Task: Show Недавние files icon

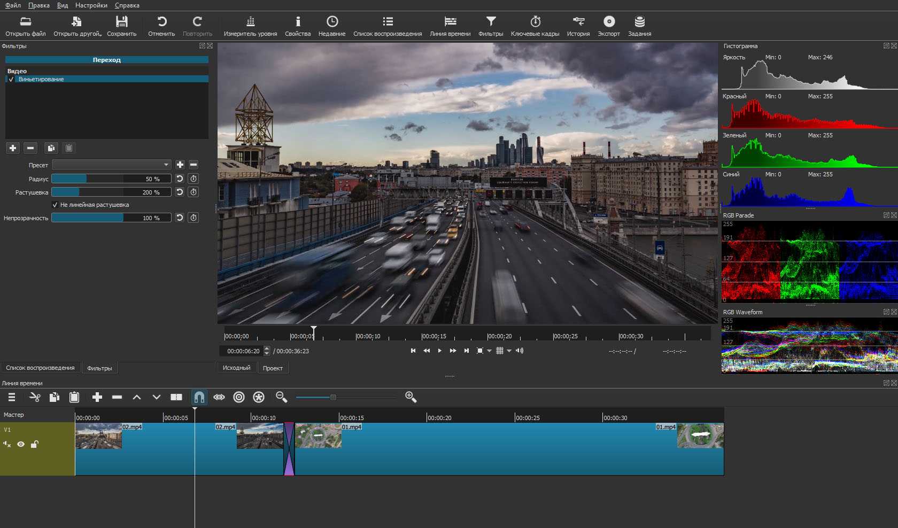Action: (332, 21)
